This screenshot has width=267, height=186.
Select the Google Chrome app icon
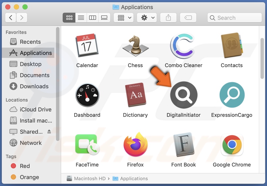pos(232,145)
